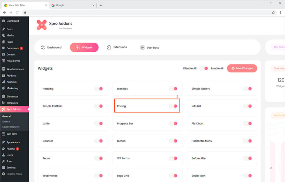Bookmark page with star icon
This screenshot has width=285, height=182.
pyautogui.click(x=273, y=13)
